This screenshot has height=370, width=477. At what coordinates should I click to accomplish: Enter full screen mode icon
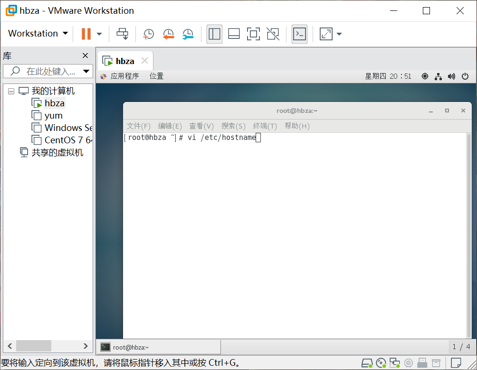point(253,34)
